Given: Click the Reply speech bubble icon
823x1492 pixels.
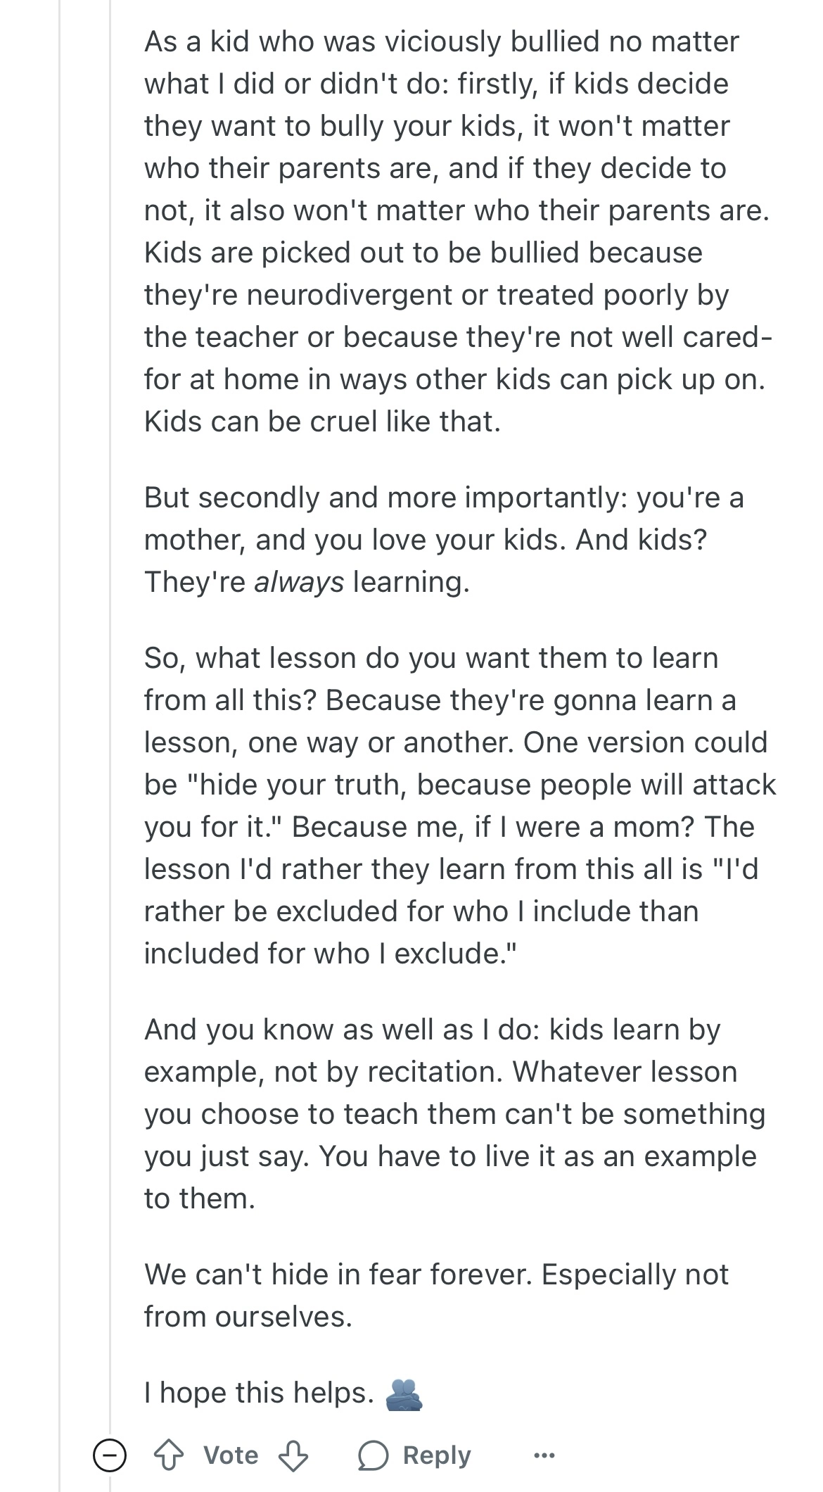Looking at the screenshot, I should [x=373, y=1455].
